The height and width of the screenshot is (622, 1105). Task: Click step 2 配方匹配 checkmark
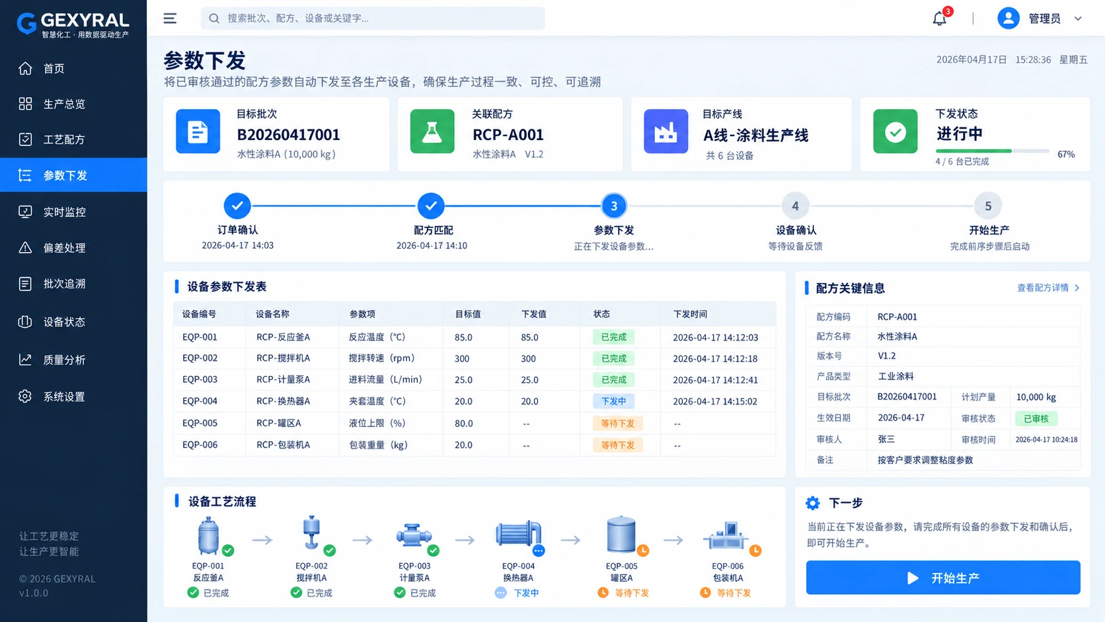(x=431, y=206)
